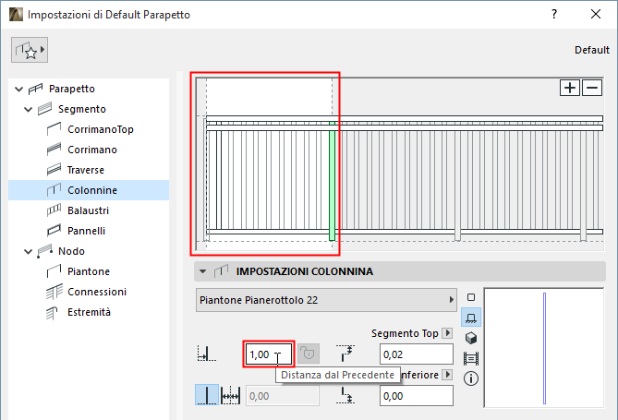The image size is (618, 420).
Task: Click the Nodo icon in tree
Action: pos(45,251)
